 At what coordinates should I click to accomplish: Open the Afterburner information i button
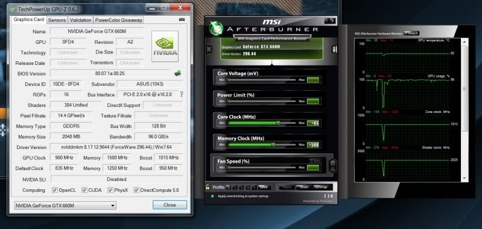pos(334,49)
